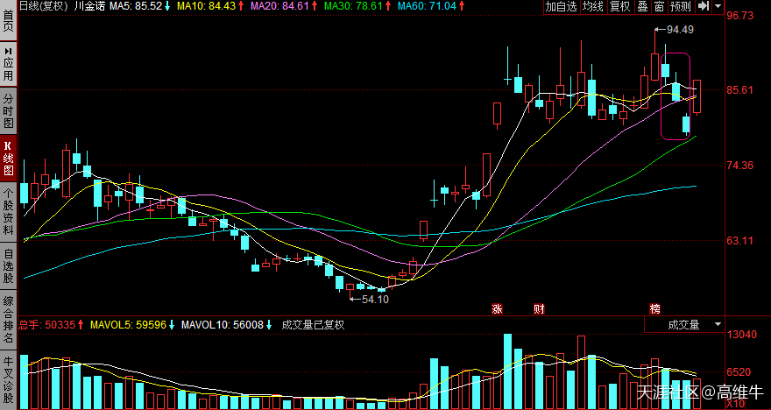Click the 复权 price adjustment button
Viewport: 771px width, 410px height.
point(619,6)
